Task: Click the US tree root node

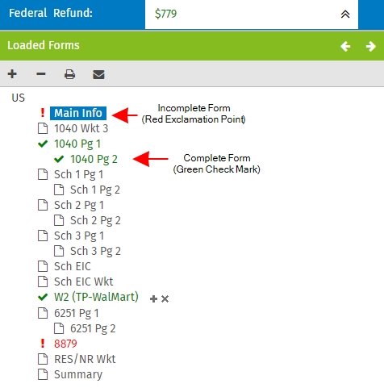Action: [18, 98]
